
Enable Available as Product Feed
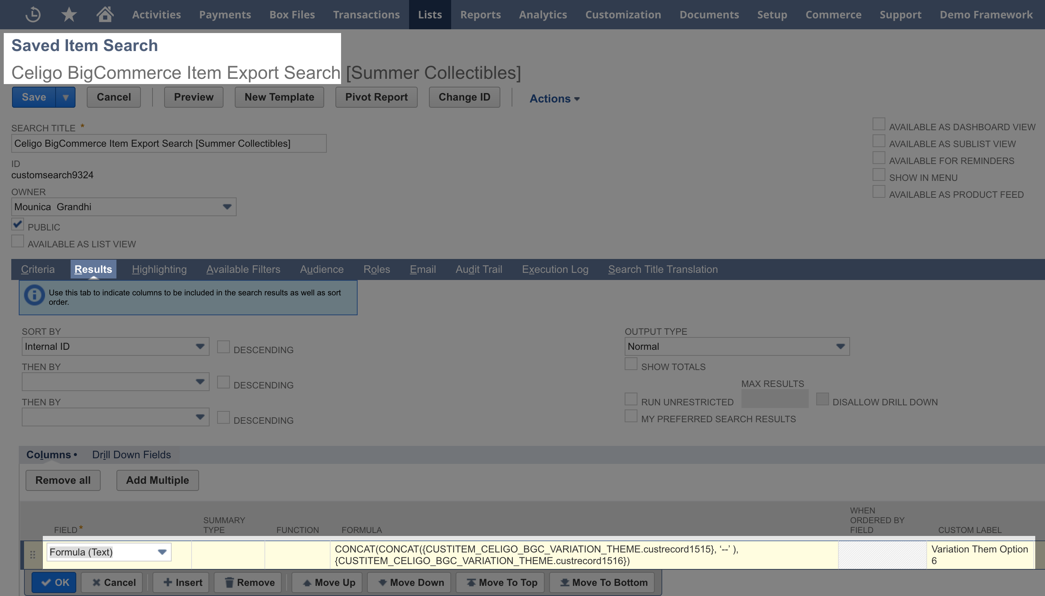pos(879,191)
